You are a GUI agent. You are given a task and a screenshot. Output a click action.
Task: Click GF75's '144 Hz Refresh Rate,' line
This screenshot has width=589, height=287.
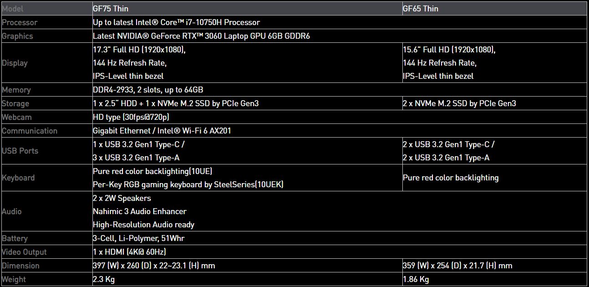click(130, 63)
